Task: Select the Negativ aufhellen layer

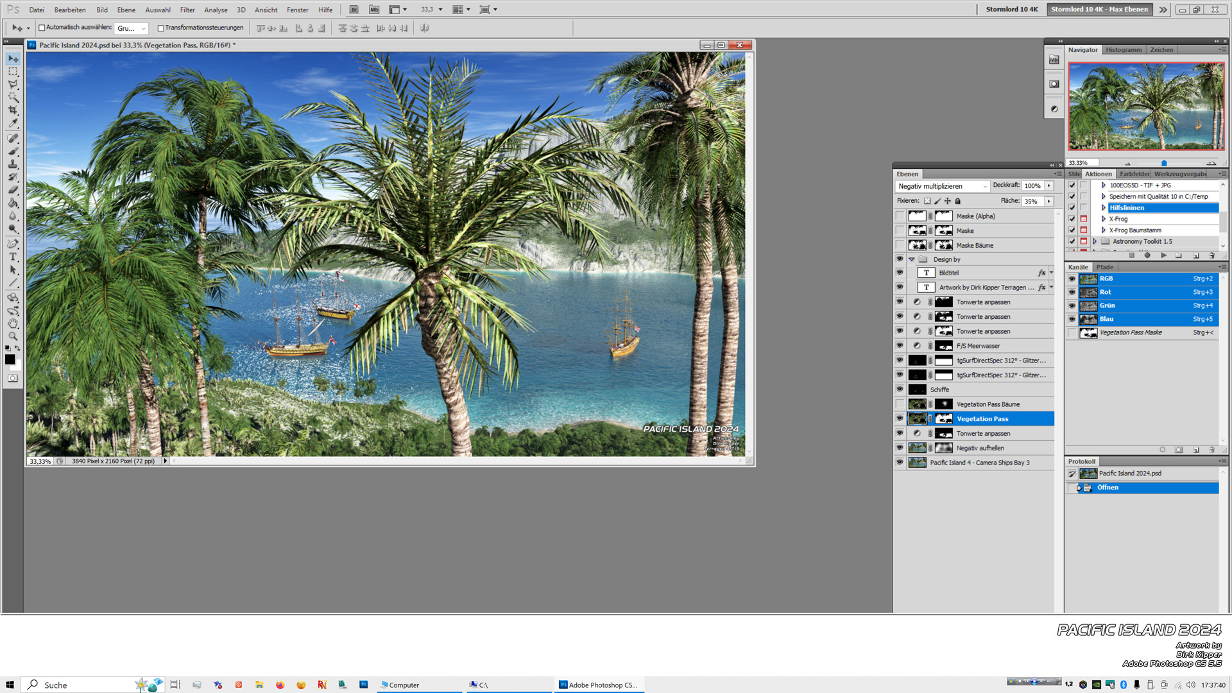Action: pos(980,448)
